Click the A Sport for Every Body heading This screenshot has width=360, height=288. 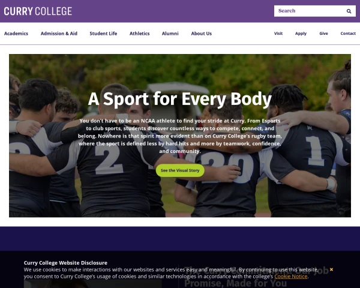pyautogui.click(x=180, y=99)
